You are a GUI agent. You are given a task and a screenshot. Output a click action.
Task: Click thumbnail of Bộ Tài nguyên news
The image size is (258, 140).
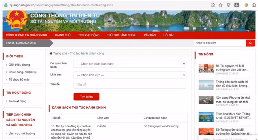[x=206, y=68]
